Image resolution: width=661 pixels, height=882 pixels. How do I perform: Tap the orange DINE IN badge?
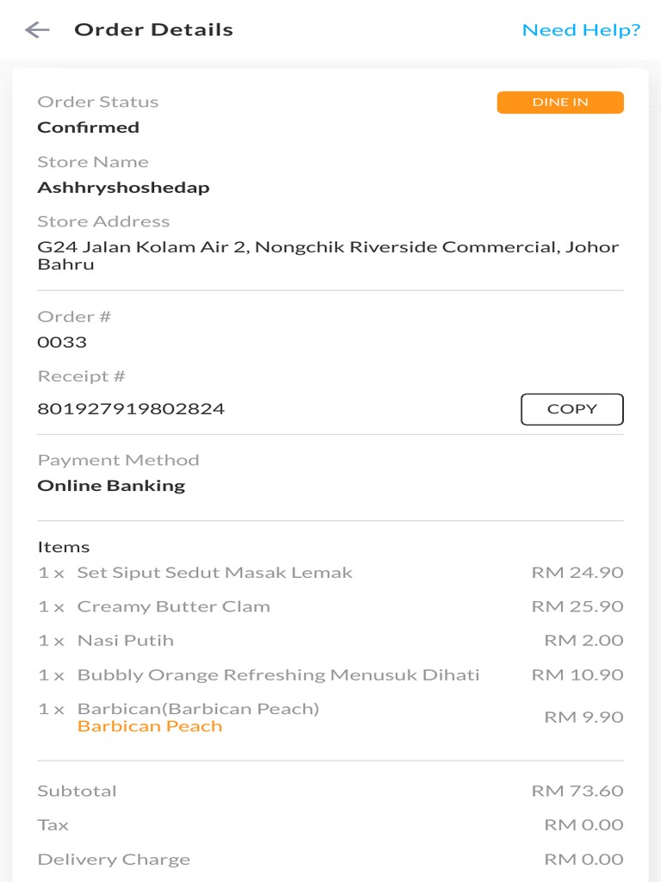click(x=560, y=102)
